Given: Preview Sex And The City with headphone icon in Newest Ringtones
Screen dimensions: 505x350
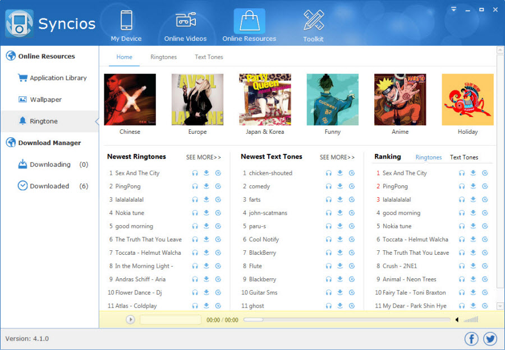Looking at the screenshot, I should coord(195,173).
